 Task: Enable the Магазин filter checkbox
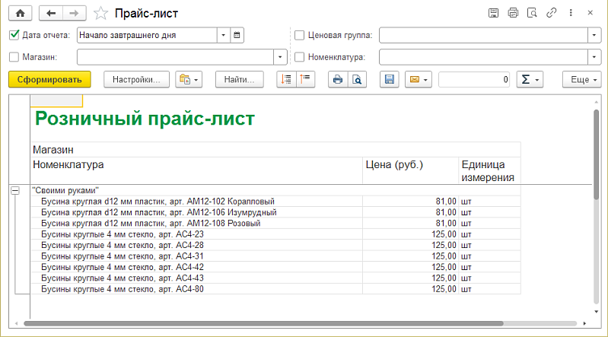pos(14,56)
